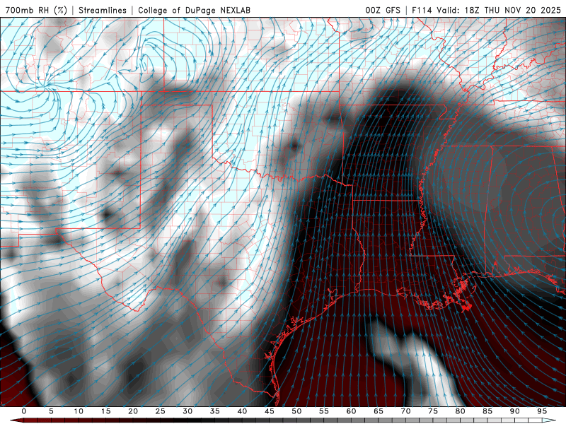This screenshot has width=566, height=424.
Task: Click the colorbar label "60"
Action: coord(351,411)
